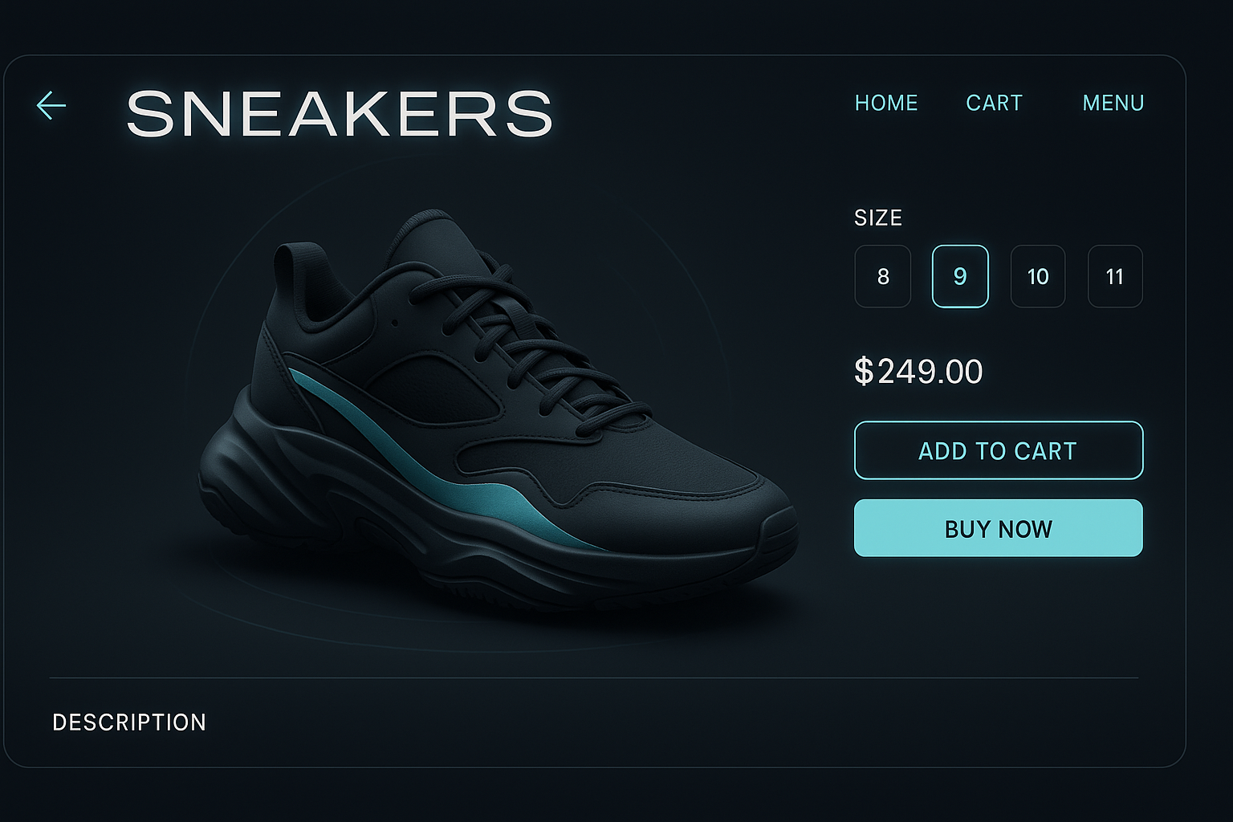This screenshot has width=1233, height=822.
Task: Open the HOME navigation link
Action: click(886, 103)
